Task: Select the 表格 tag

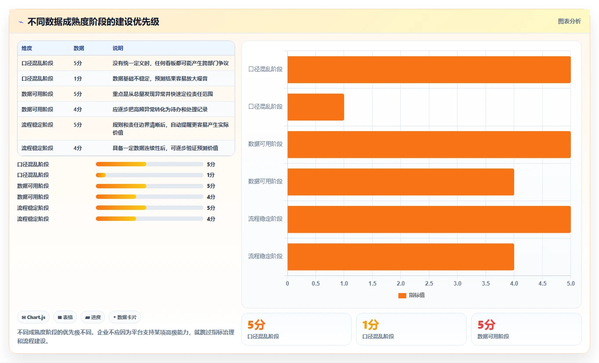Action: click(65, 317)
